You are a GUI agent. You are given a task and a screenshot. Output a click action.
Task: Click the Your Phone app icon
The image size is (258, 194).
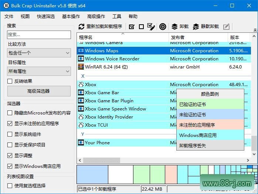81,142
